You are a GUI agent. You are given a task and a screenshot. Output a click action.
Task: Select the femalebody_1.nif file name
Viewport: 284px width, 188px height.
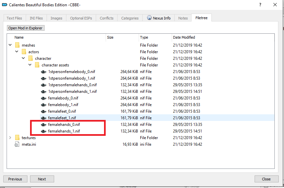pyautogui.click(x=63, y=105)
